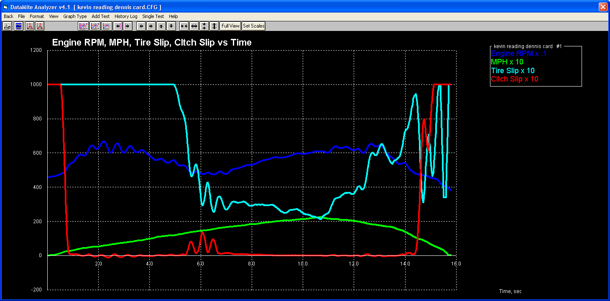Open the View menu

[54, 16]
